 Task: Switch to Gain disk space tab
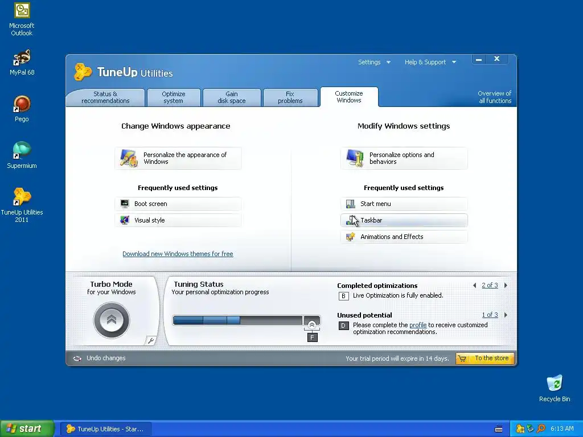pos(232,97)
